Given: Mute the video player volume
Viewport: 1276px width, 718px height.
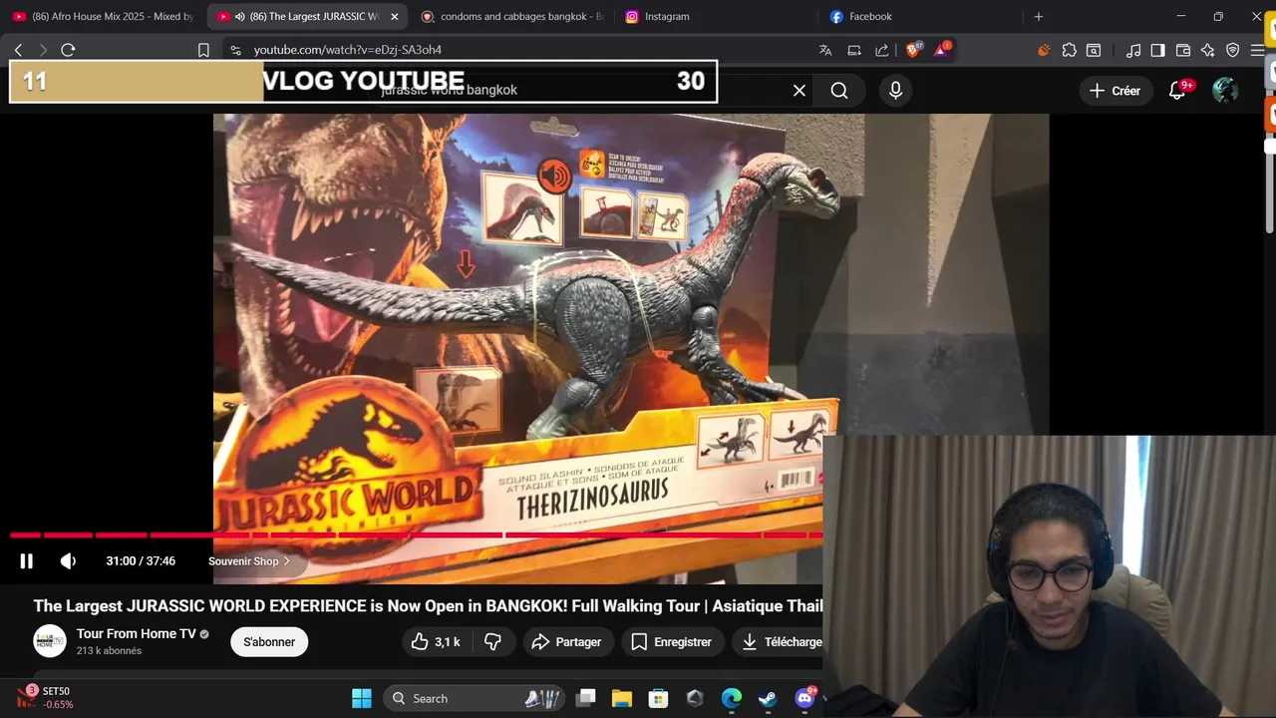Looking at the screenshot, I should coord(68,561).
